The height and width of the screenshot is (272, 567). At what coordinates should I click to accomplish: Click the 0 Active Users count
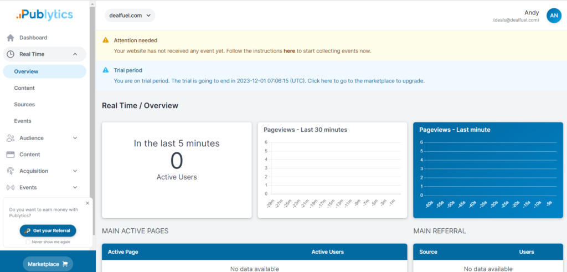pos(177,161)
